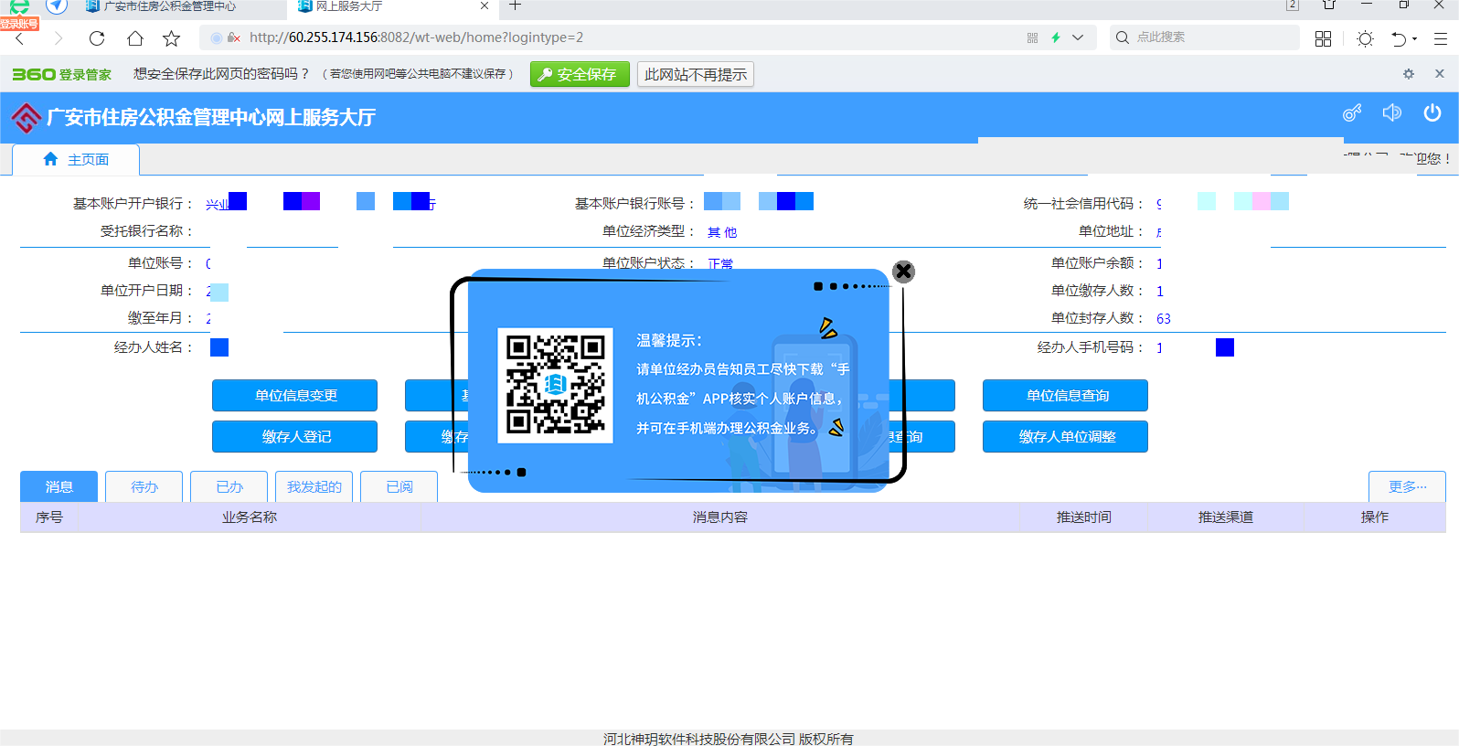Go to browser home page icon

pos(135,38)
